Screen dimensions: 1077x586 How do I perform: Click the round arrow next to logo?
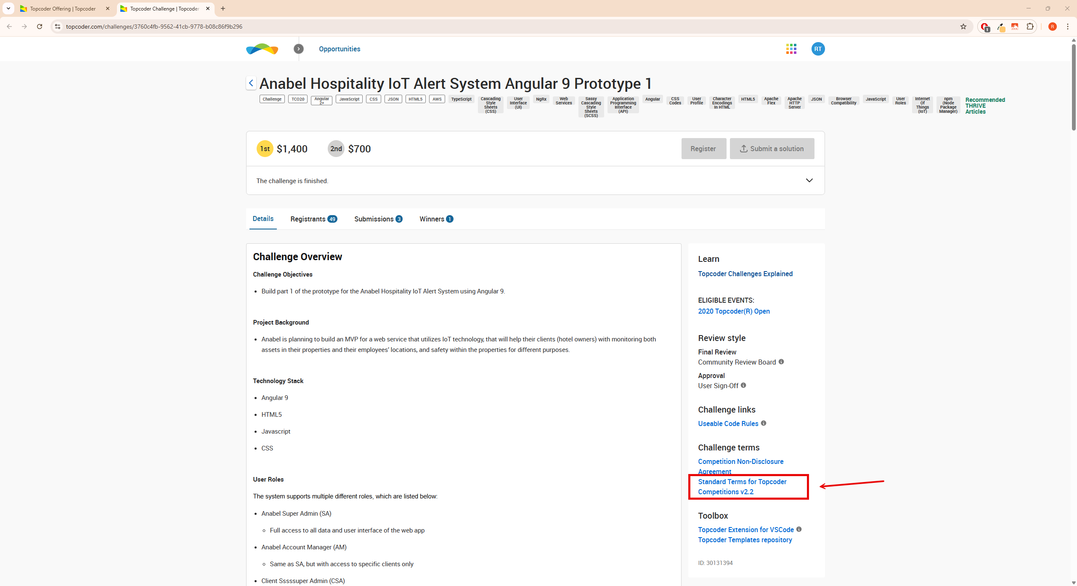coord(298,49)
